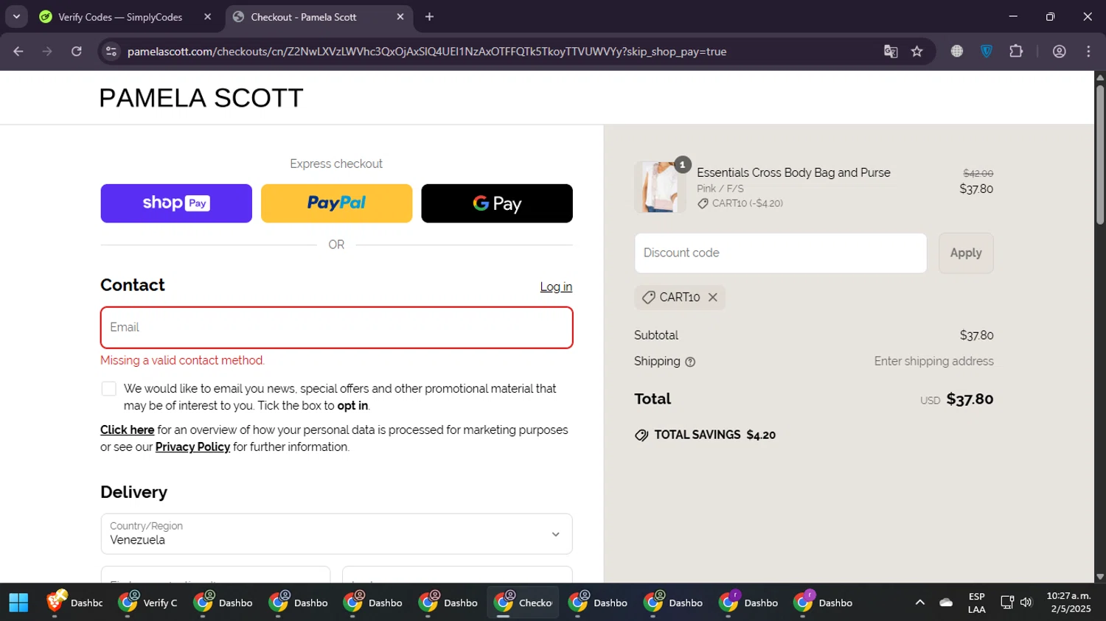Open the ESP LAA language indicator
The width and height of the screenshot is (1106, 621).
pos(977,603)
